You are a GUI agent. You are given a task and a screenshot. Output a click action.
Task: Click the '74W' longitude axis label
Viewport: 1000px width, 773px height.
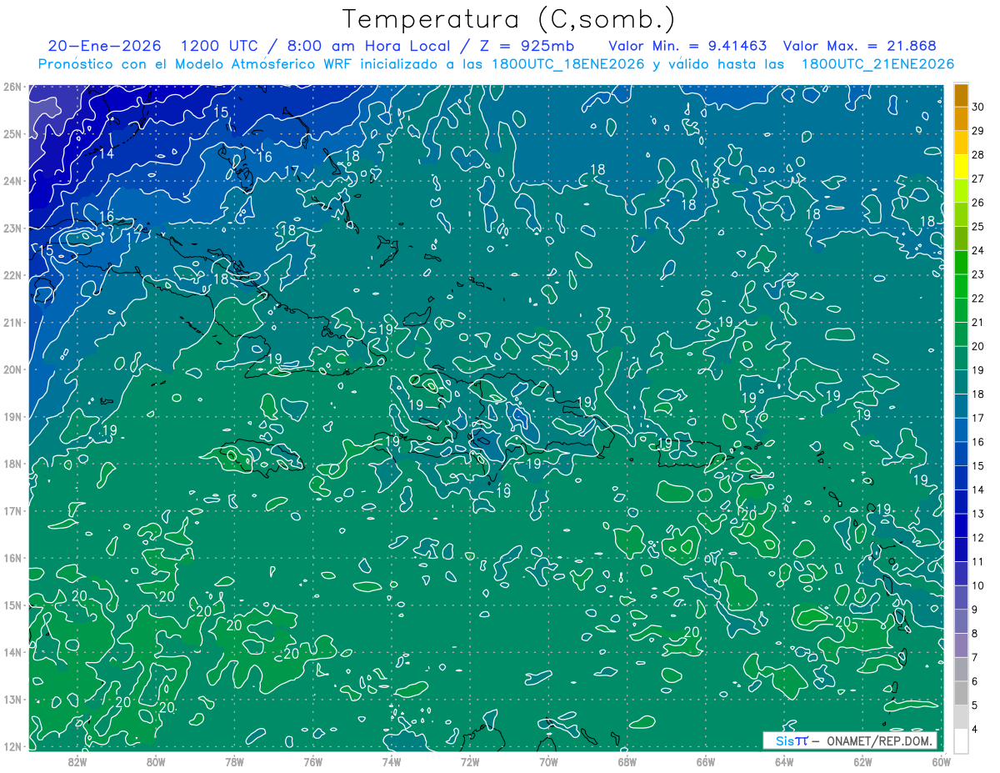392,761
